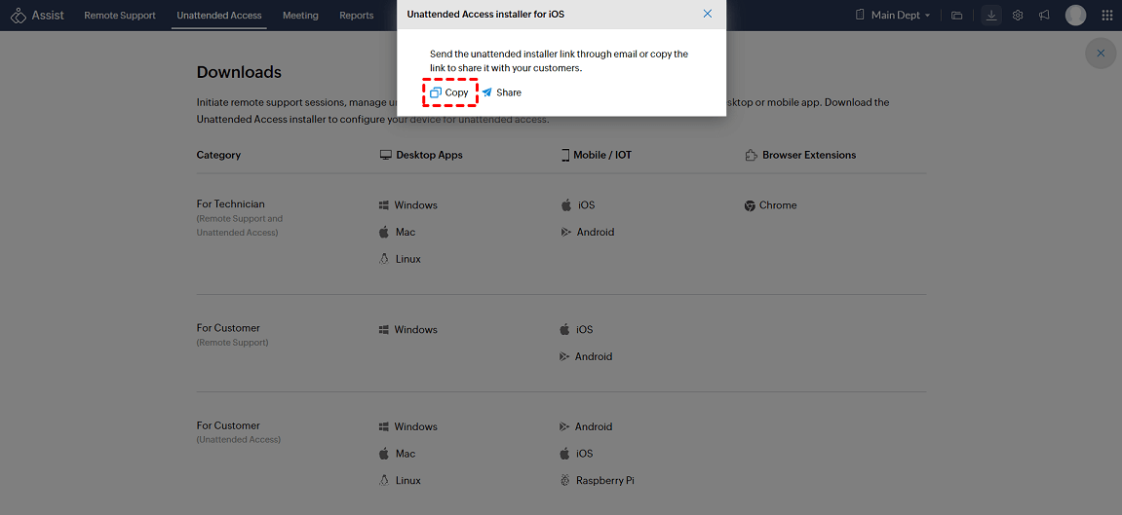This screenshot has height=515, width=1122.
Task: Switch to the Meeting tab
Action: (300, 15)
